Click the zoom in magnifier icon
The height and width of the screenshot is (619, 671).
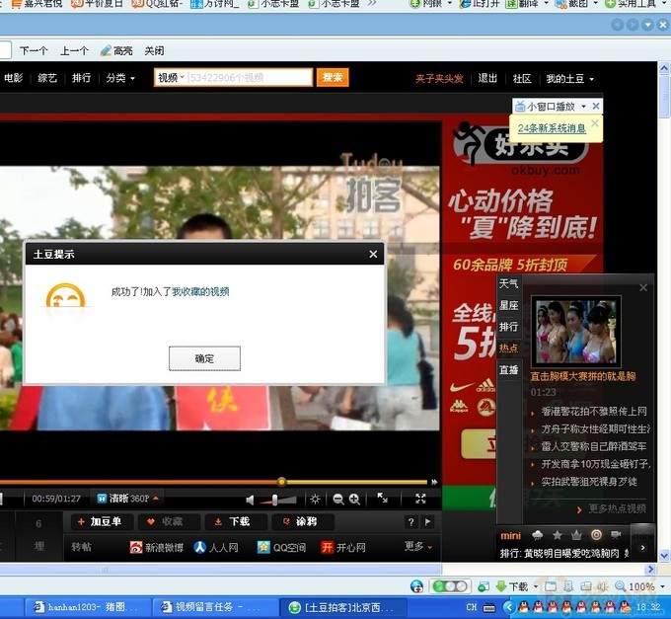pos(354,500)
